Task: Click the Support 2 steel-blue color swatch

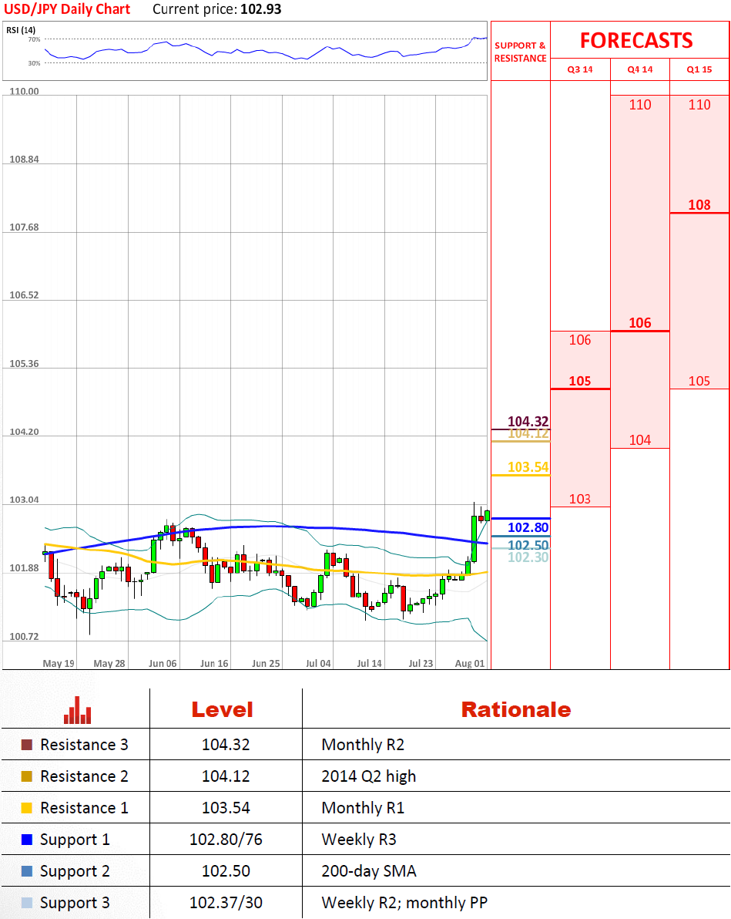Action: pyautogui.click(x=26, y=871)
